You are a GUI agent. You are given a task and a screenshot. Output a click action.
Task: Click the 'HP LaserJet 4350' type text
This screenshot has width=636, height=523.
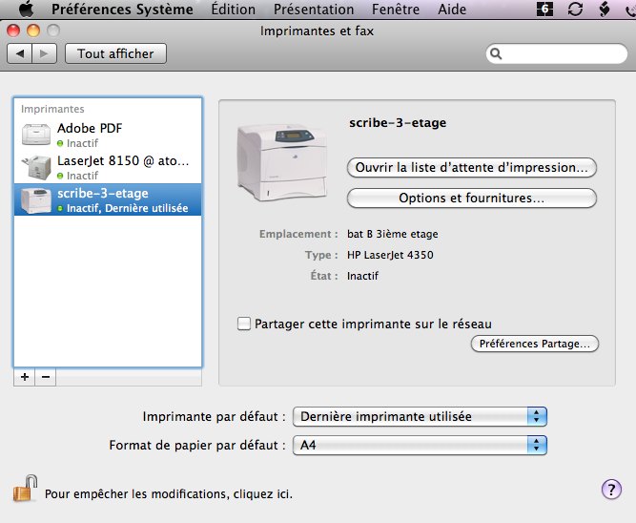[x=390, y=255]
